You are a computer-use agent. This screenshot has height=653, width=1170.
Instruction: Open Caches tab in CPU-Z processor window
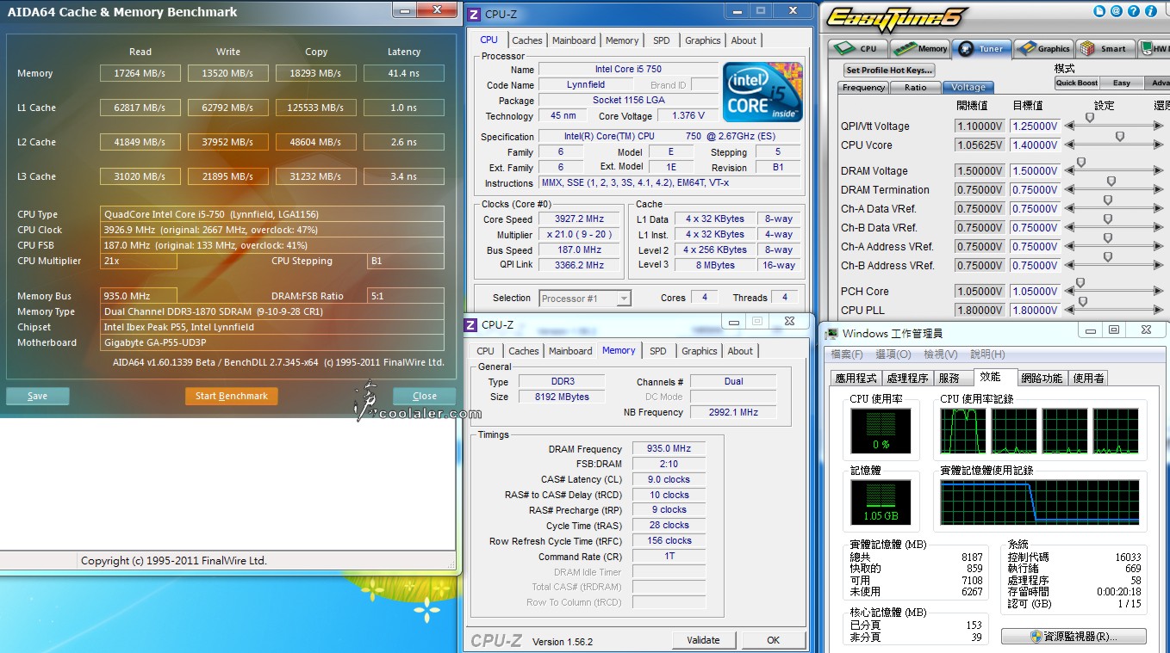tap(527, 40)
